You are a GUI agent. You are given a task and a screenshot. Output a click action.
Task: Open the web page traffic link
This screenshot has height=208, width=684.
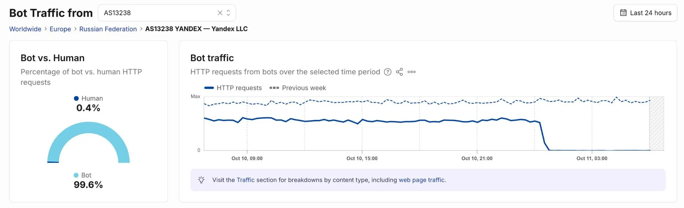[421, 180]
